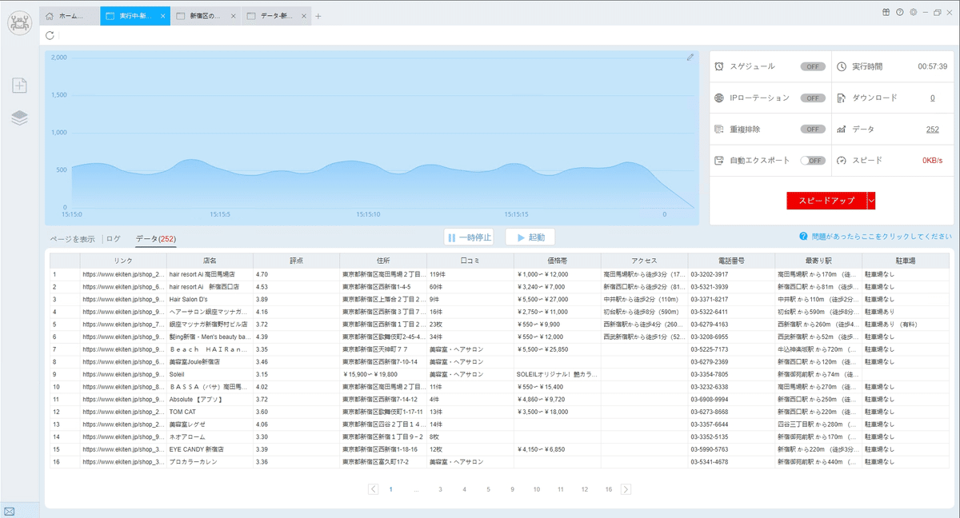Select the 119件 review count cell
The height and width of the screenshot is (518, 960).
470,274
